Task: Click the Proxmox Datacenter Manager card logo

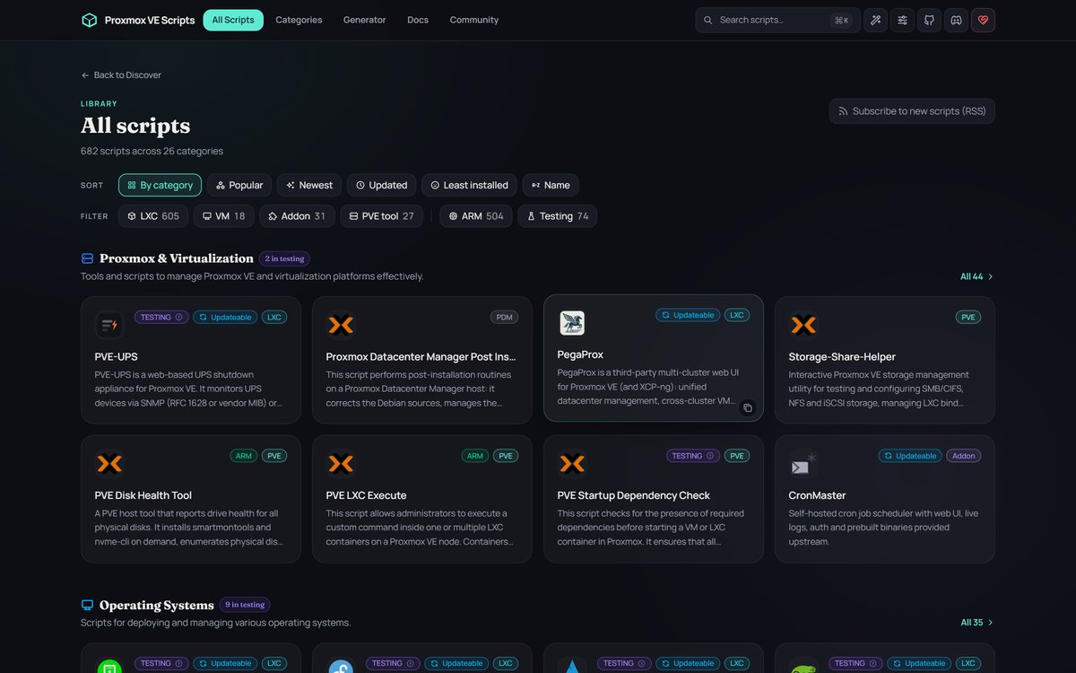Action: tap(340, 325)
